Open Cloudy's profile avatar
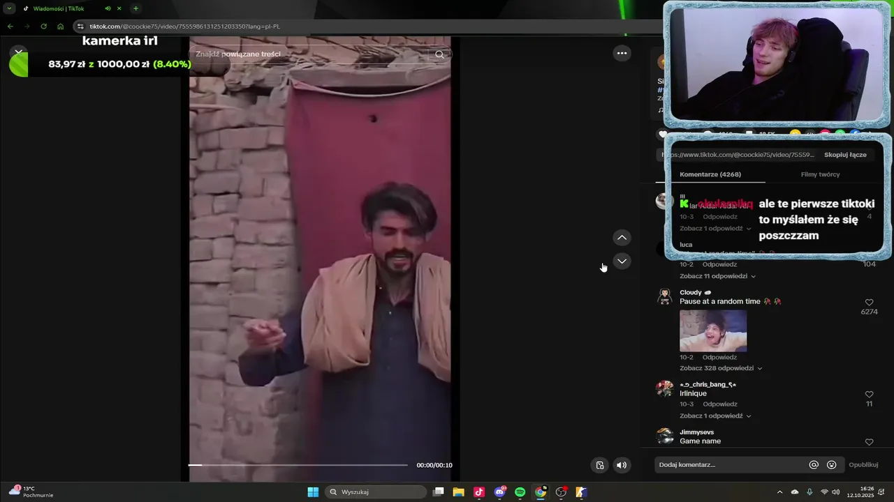Image resolution: width=894 pixels, height=502 pixels. pos(664,296)
